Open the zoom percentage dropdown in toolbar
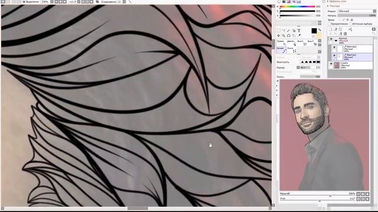Viewport: 378px width, 212px height. 51,2
